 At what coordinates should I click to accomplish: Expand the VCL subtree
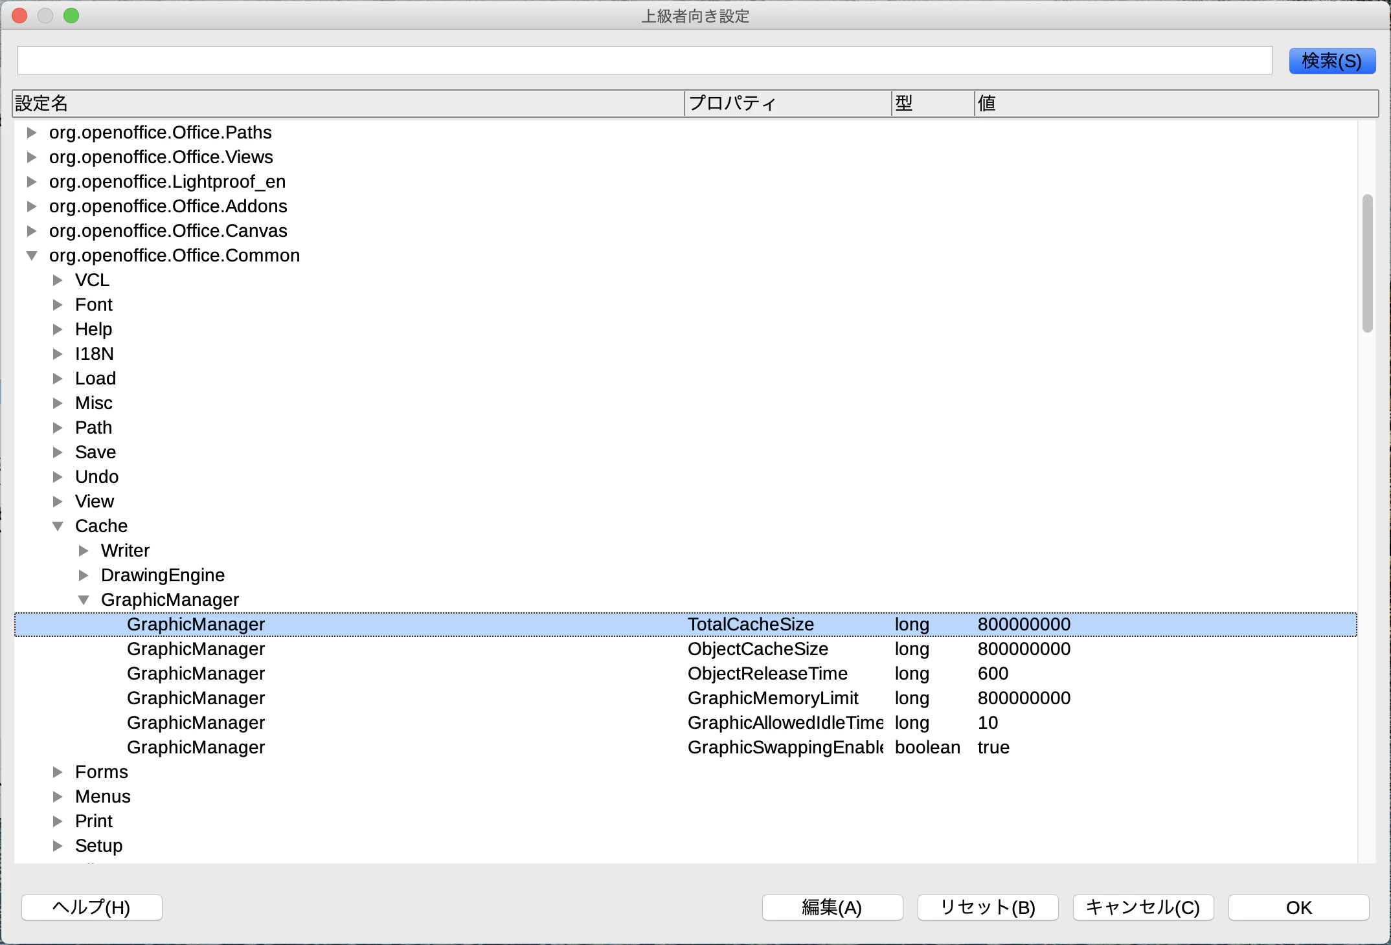(x=58, y=280)
